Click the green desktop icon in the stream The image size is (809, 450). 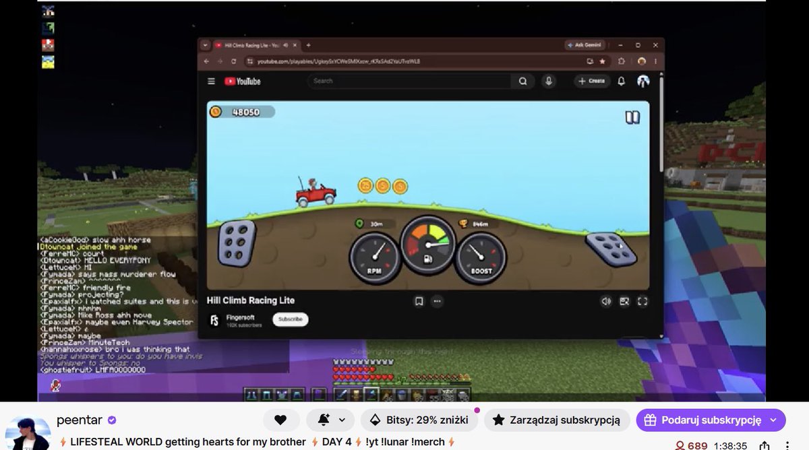[x=48, y=28]
